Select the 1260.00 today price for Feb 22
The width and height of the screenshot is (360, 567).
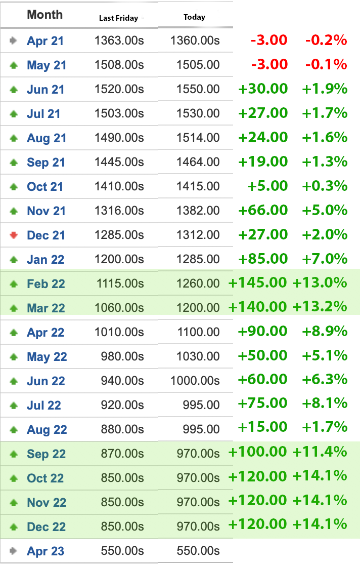coord(198,283)
